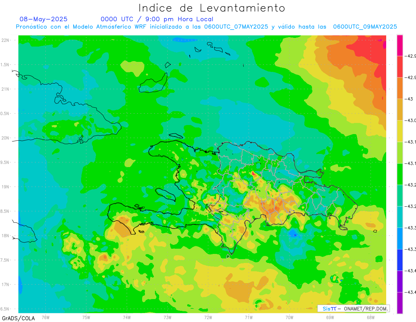Click the magenta swatch atop the color scale

[400, 45]
